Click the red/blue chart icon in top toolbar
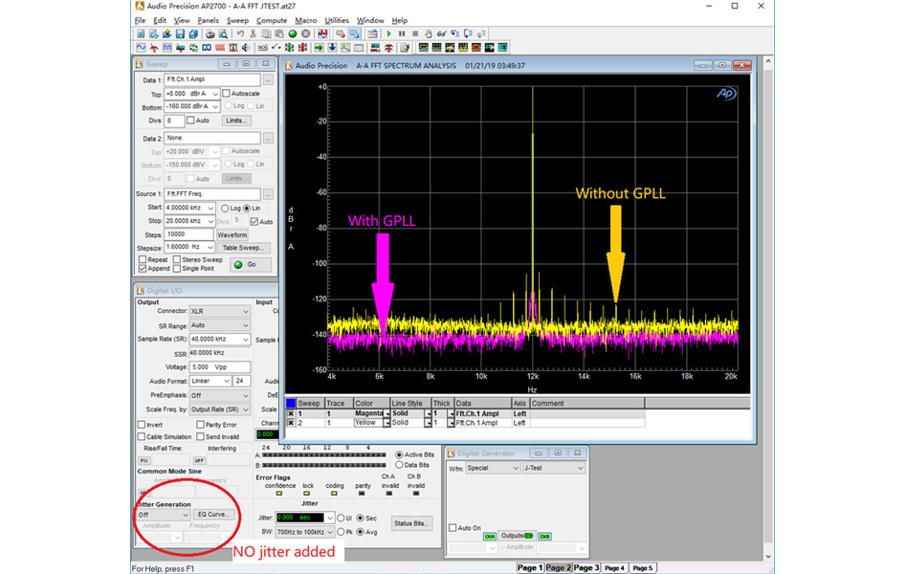 click(x=322, y=33)
